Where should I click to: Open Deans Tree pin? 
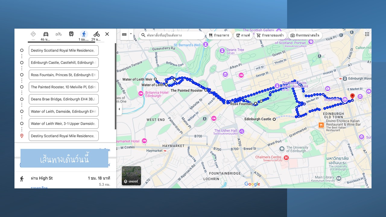pyautogui.click(x=222, y=50)
